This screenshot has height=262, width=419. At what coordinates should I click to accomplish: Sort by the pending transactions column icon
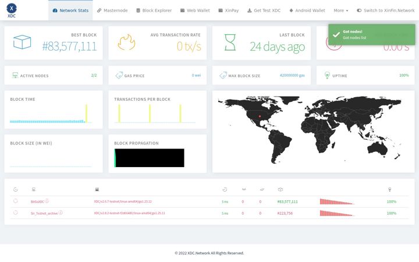[262, 190]
